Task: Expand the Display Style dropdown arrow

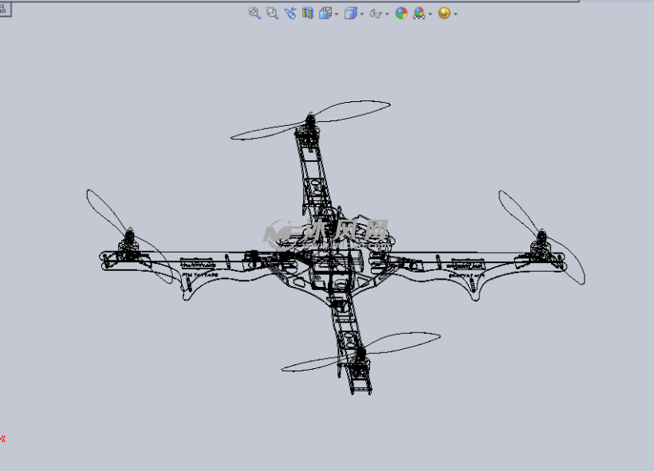Action: click(x=362, y=13)
